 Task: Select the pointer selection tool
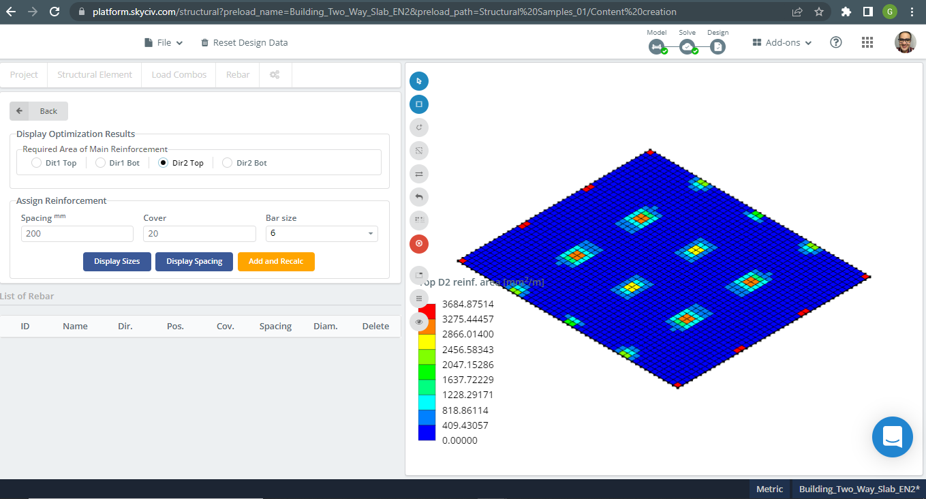click(418, 80)
